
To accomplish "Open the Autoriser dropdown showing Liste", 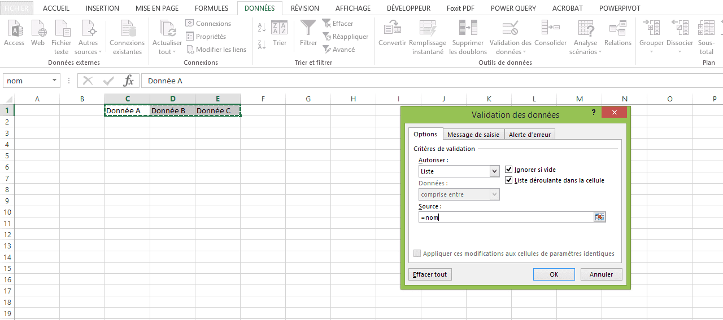I will 495,171.
